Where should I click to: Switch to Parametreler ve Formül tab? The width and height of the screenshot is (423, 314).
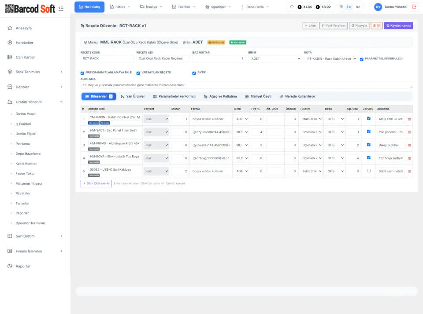point(174,96)
